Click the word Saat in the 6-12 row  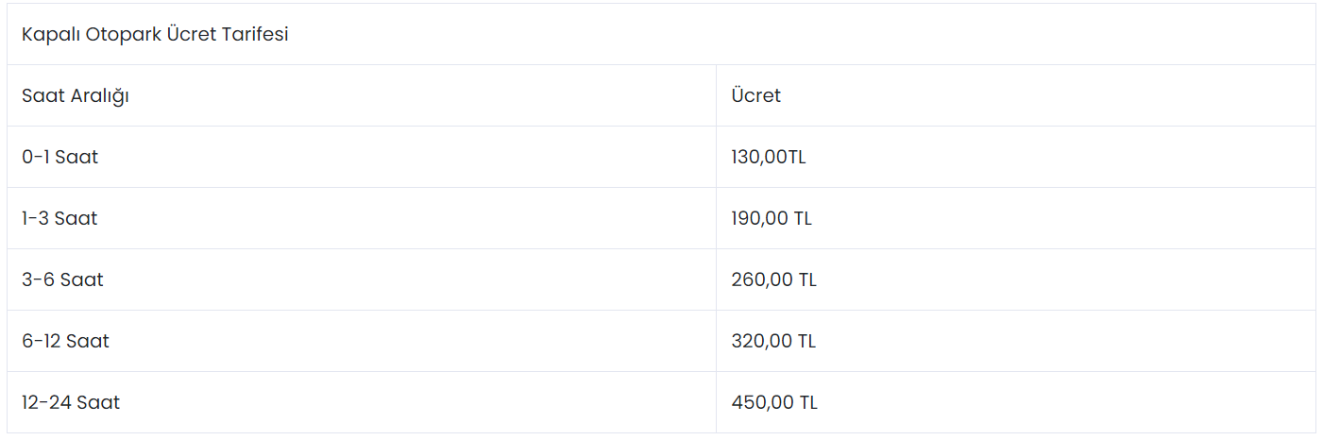[88, 341]
